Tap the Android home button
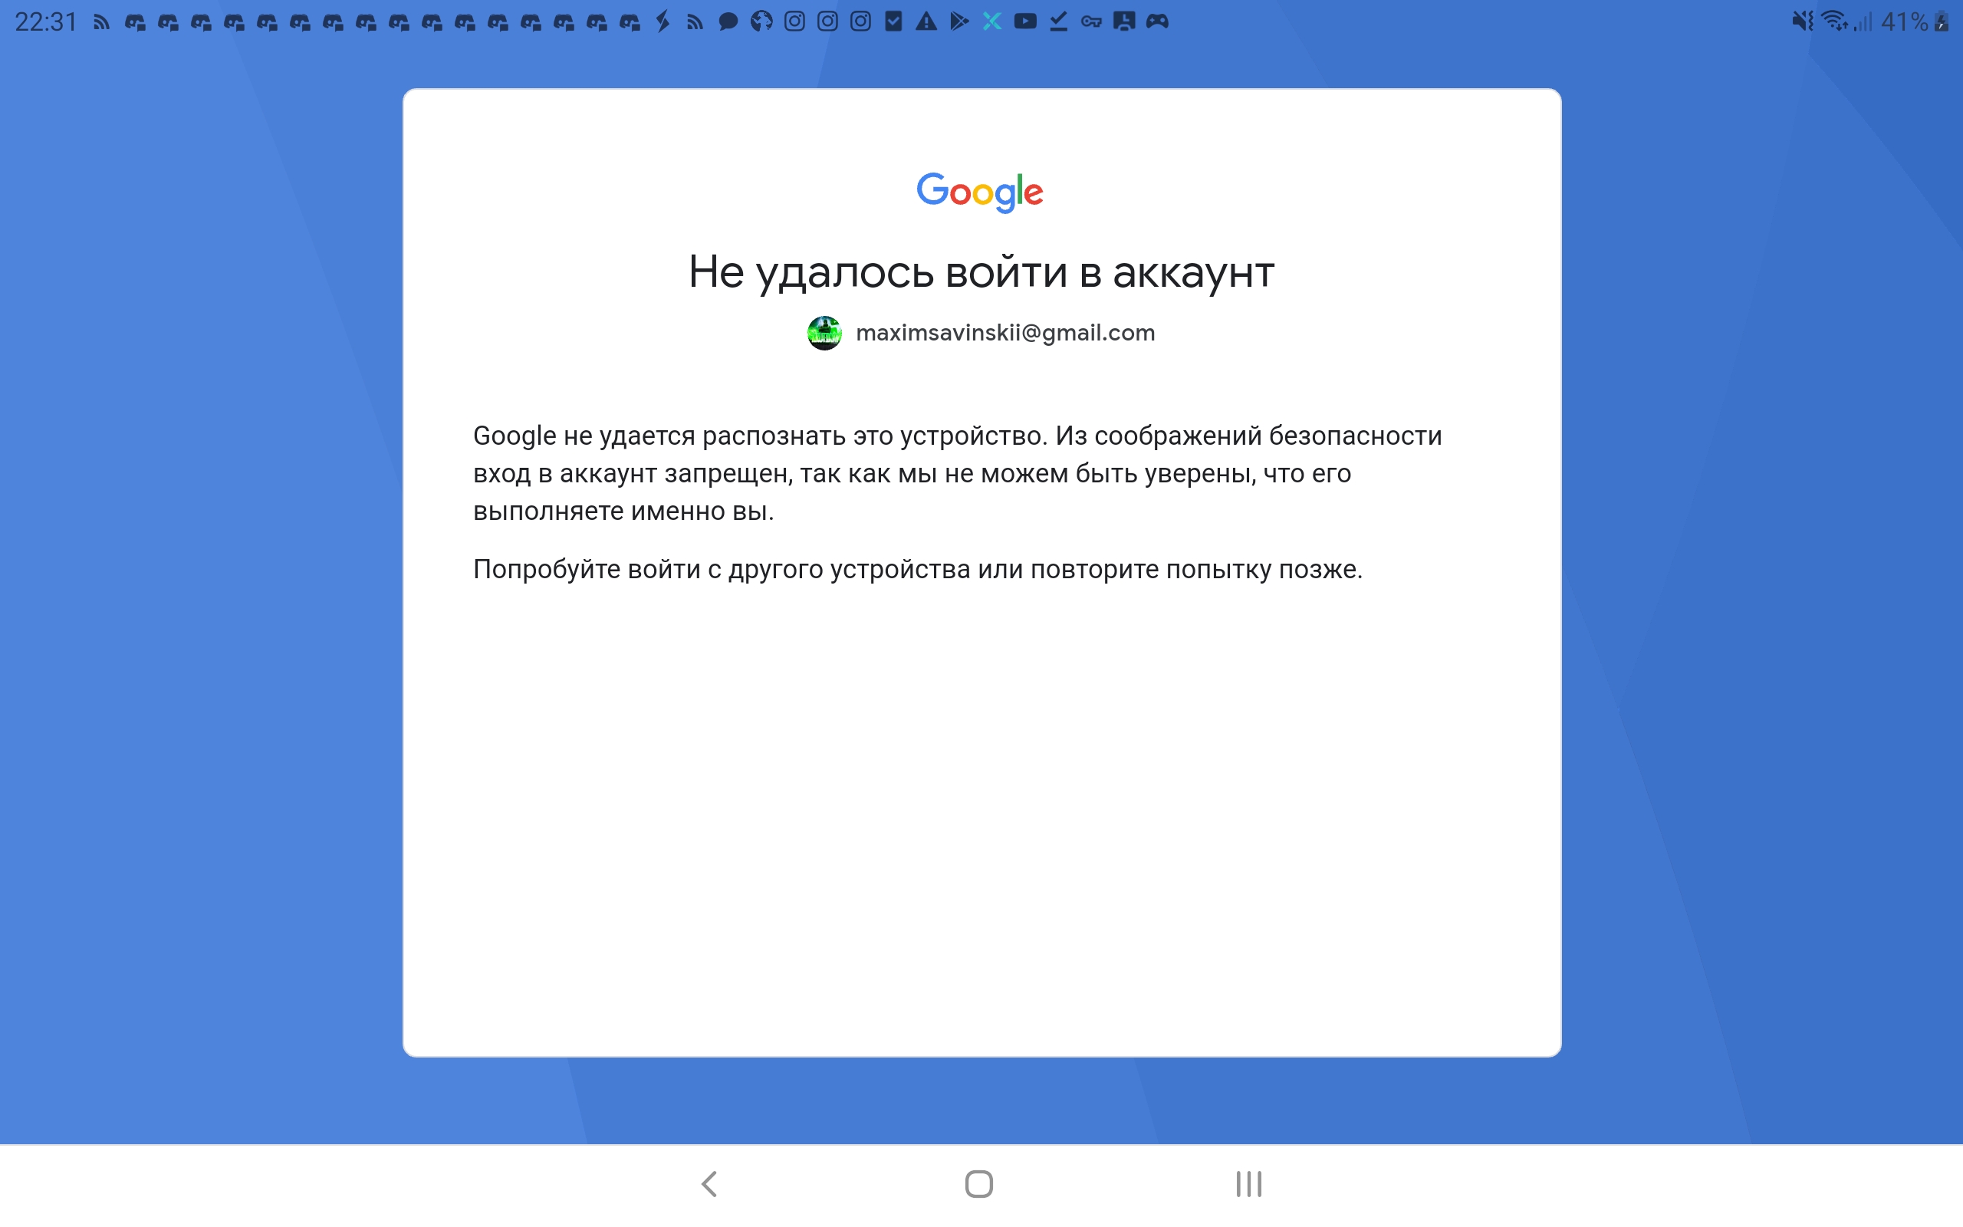 (979, 1184)
